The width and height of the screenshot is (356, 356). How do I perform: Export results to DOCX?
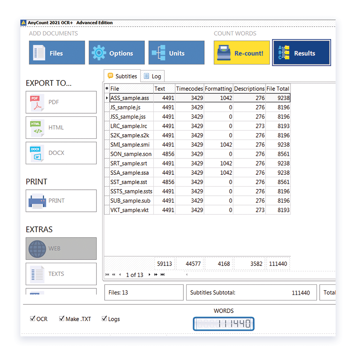[61, 153]
